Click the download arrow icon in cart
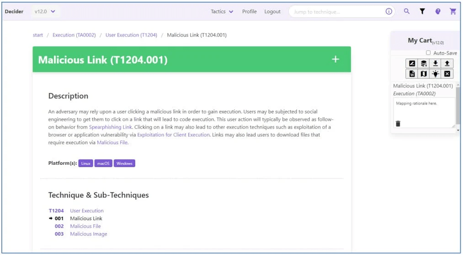This screenshot has width=463, height=255. click(x=436, y=64)
